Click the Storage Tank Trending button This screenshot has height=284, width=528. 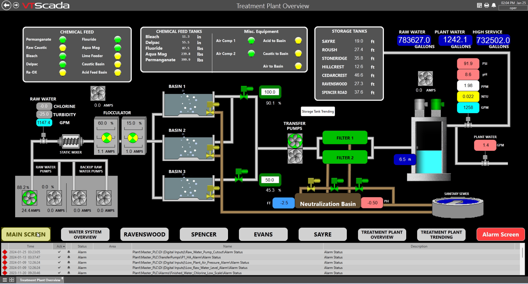[318, 111]
